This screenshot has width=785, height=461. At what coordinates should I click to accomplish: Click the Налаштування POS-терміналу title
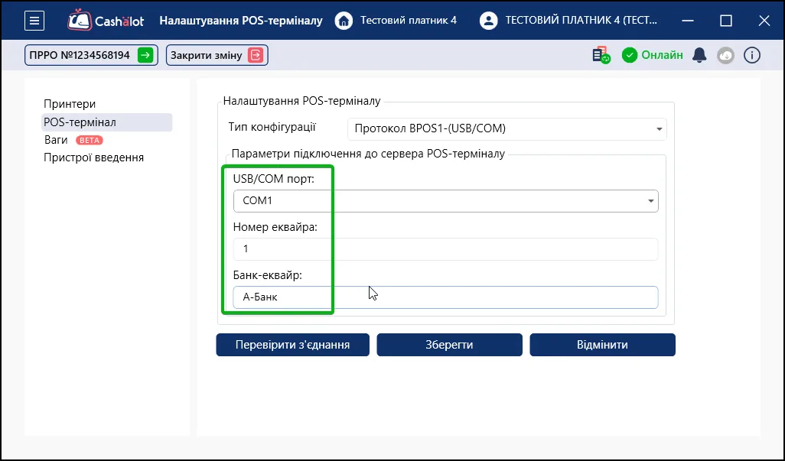coord(241,21)
